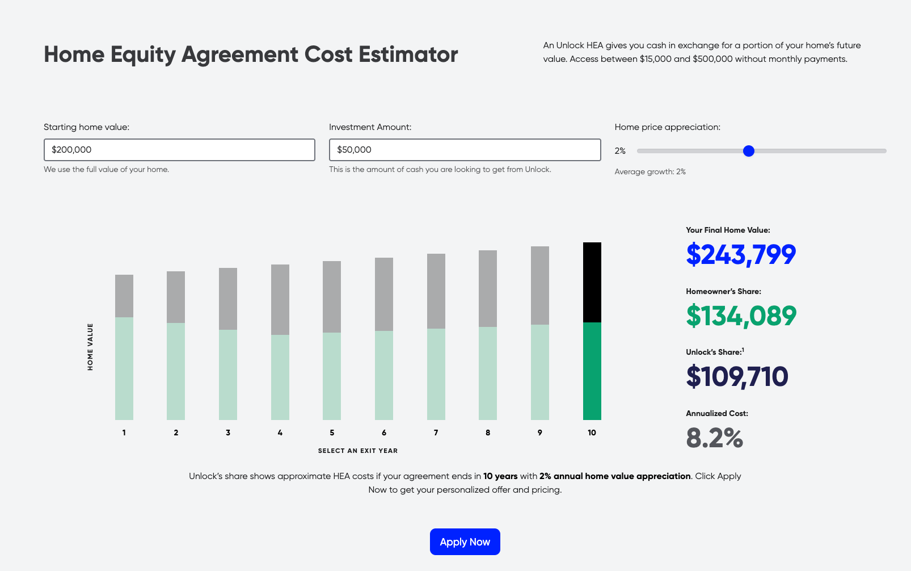Select exit year 7 bar

click(436, 337)
